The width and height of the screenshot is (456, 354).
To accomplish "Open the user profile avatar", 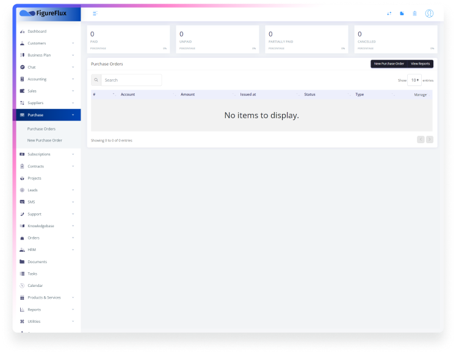I will pos(429,13).
